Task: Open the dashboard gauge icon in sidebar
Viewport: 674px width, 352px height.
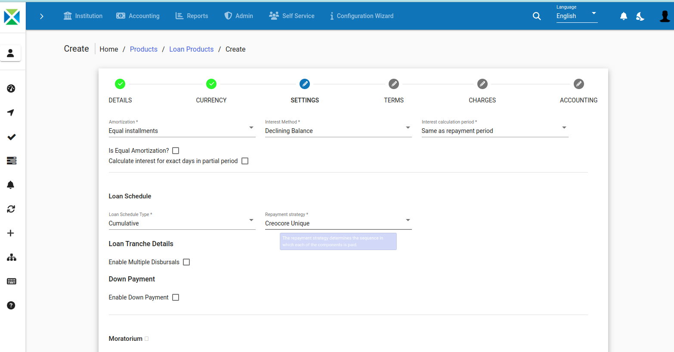Action: click(11, 89)
